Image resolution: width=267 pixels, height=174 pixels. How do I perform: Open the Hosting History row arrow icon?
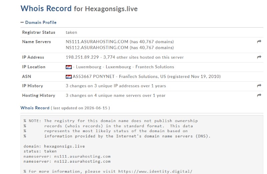tap(259, 95)
